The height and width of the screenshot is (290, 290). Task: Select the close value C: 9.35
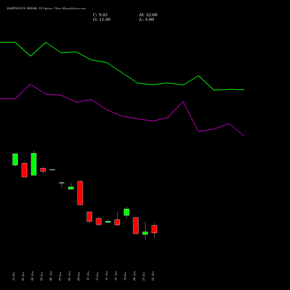click(100, 15)
